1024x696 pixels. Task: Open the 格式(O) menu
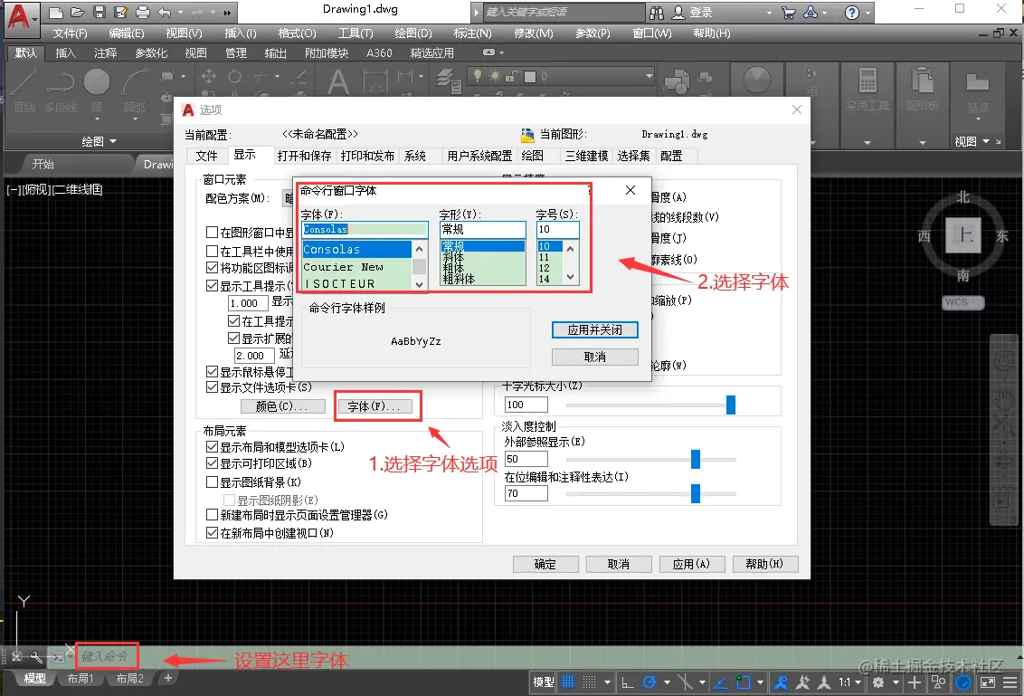tap(297, 33)
